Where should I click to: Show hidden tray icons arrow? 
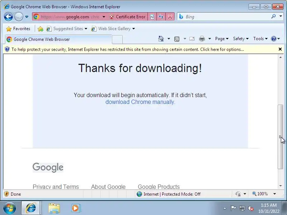(x=225, y=208)
